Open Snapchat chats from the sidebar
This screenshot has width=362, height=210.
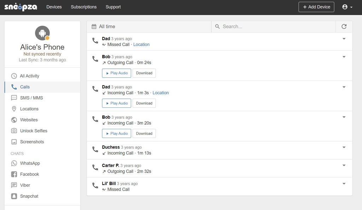pos(29,196)
